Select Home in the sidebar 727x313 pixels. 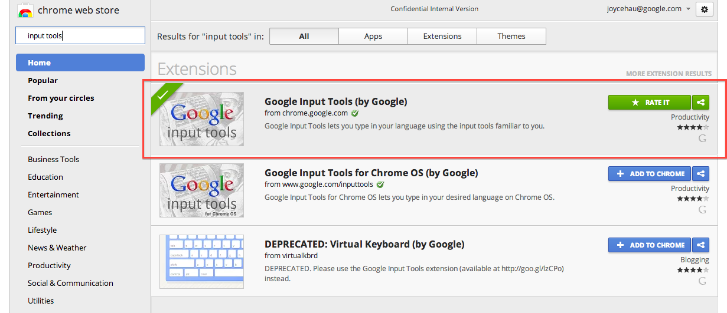coord(80,63)
